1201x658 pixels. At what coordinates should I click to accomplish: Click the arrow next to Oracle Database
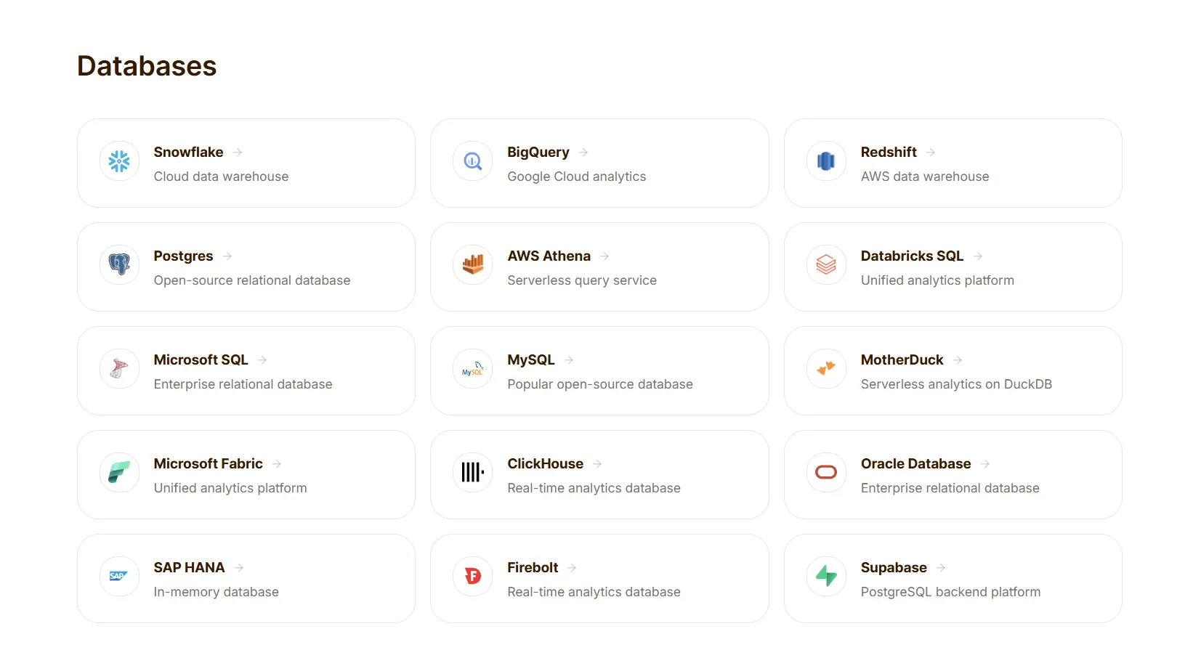click(x=985, y=464)
